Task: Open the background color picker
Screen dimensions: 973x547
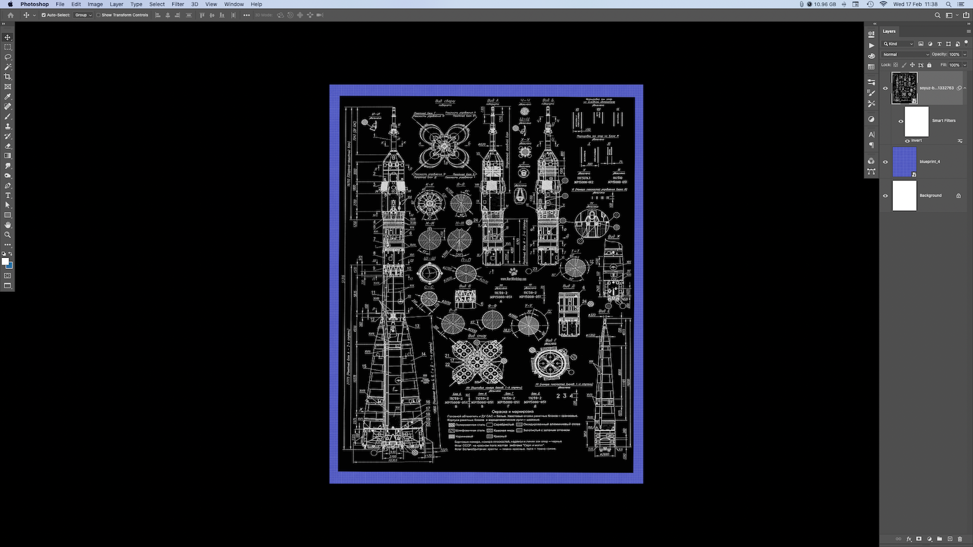Action: (x=10, y=266)
